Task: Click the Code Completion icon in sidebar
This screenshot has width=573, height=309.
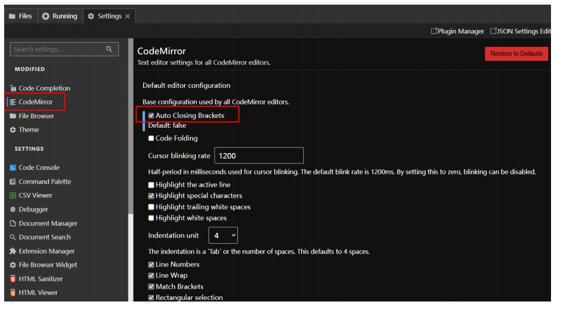Action: (13, 88)
